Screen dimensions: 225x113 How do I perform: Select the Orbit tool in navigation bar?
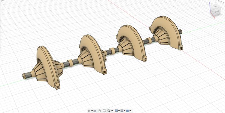89,111
